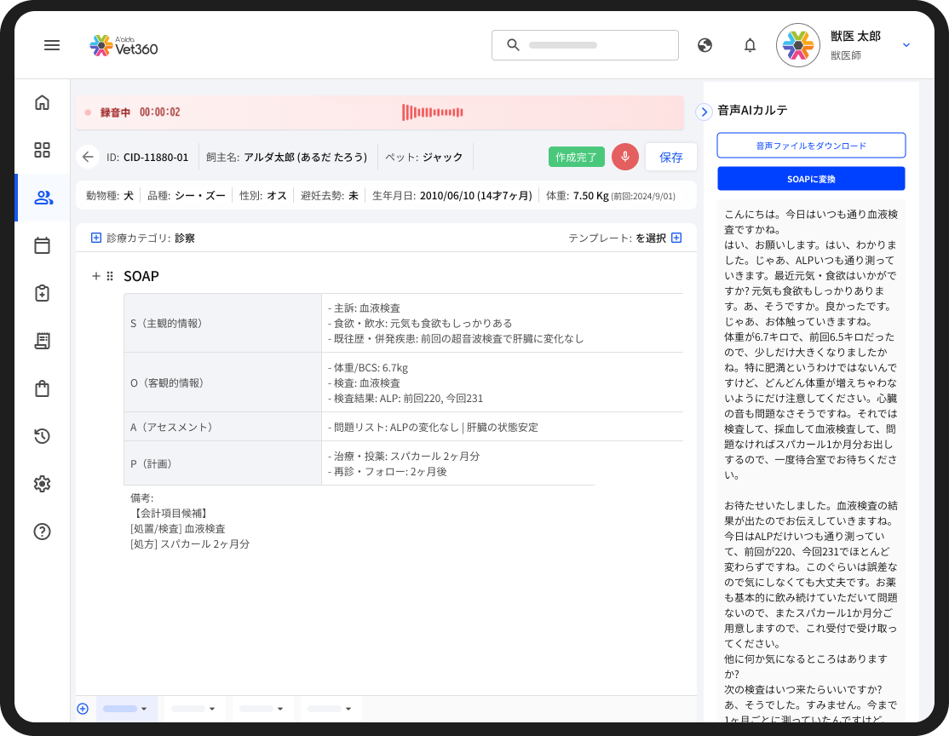Screen dimensions: 949x736
Task: Go to Home in sidebar
Action: (x=42, y=102)
